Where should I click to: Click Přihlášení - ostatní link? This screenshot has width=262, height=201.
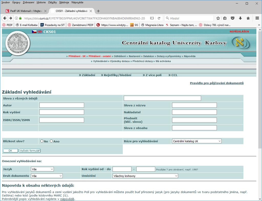pyautogui.click(x=100, y=56)
